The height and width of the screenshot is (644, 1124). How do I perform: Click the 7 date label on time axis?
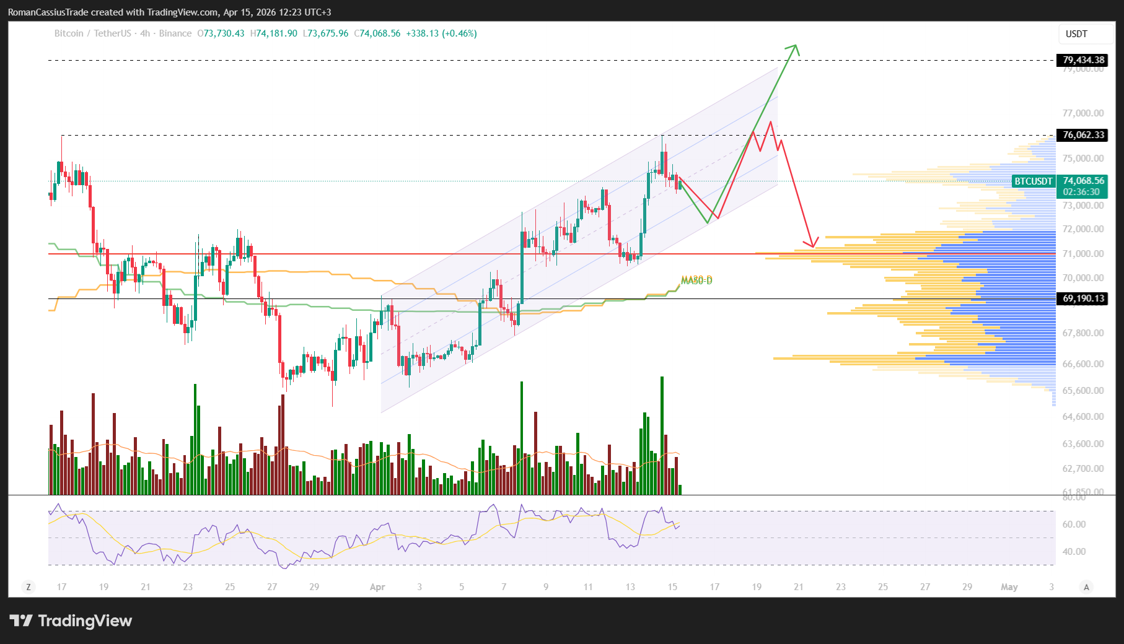coord(504,587)
